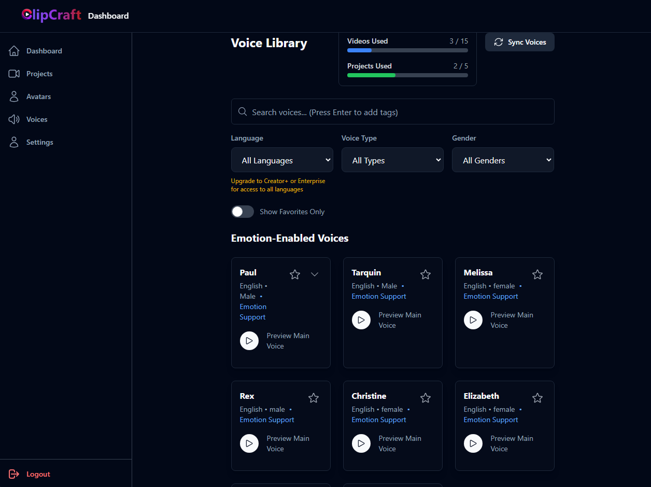Play Melissa's main voice preview
The width and height of the screenshot is (651, 487).
(473, 320)
